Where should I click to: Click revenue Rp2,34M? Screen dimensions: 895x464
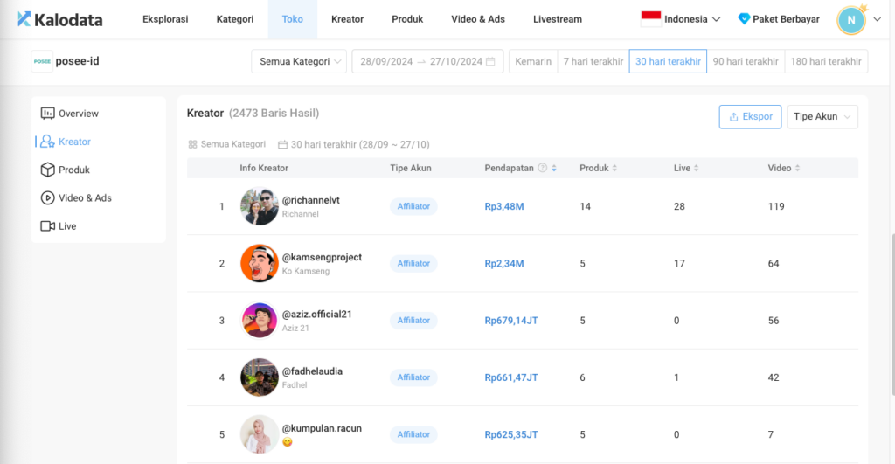pyautogui.click(x=504, y=263)
